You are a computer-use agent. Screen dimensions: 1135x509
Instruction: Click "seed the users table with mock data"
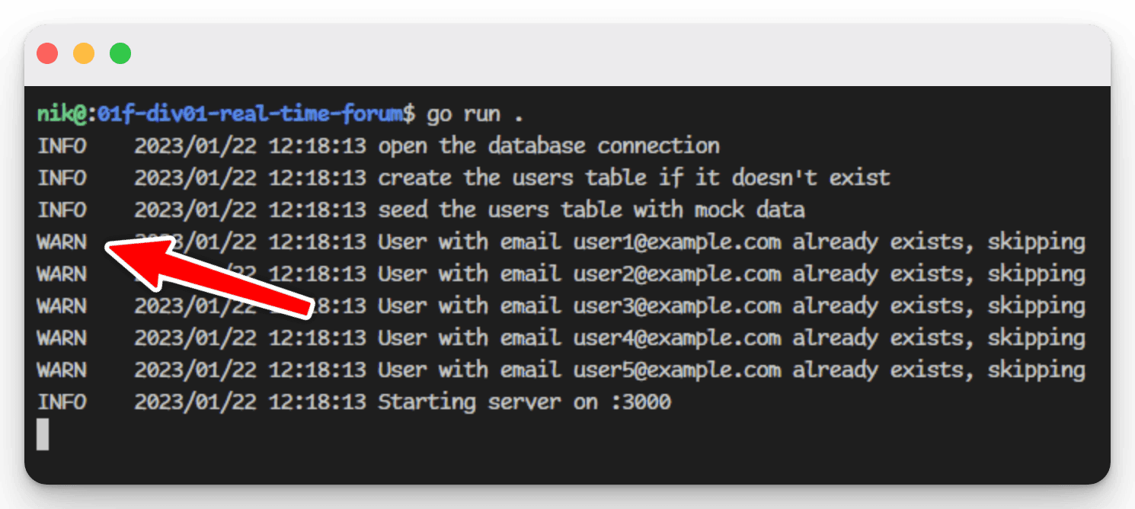591,210
